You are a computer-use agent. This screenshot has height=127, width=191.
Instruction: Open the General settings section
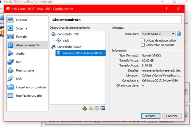pyautogui.click(x=27, y=20)
